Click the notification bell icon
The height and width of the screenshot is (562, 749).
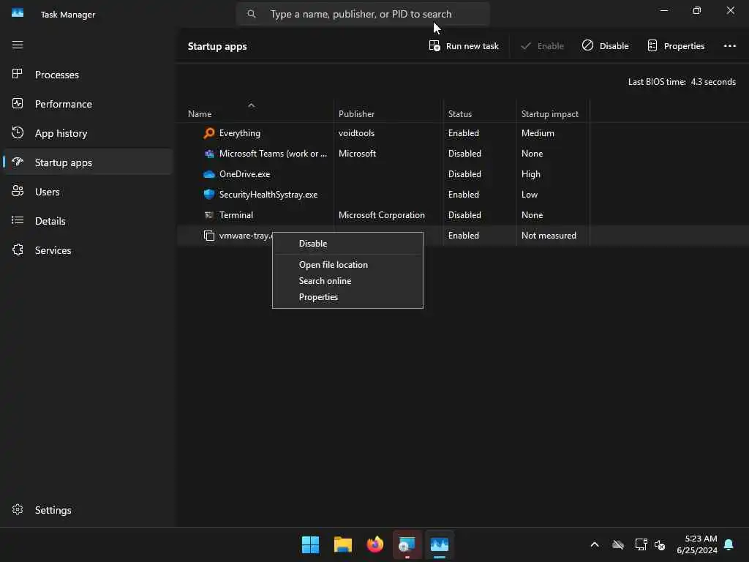coord(729,544)
